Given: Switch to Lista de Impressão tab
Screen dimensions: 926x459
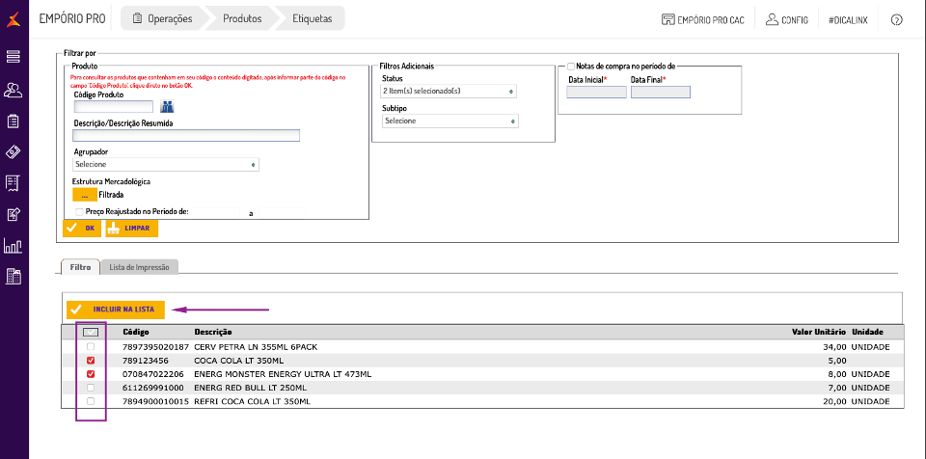Looking at the screenshot, I should pos(139,267).
